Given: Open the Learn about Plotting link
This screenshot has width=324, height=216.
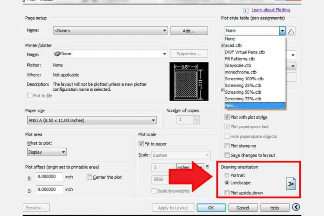Looking at the screenshot, I should pyautogui.click(x=271, y=10).
